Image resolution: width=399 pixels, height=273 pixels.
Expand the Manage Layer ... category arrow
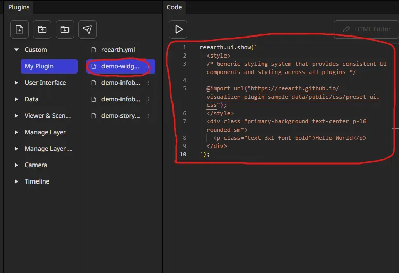pyautogui.click(x=16, y=149)
